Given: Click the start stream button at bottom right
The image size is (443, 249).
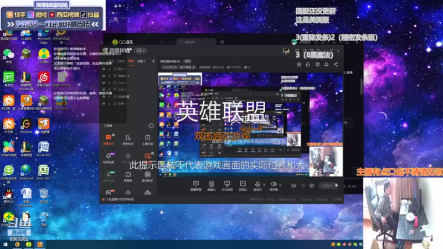Looking at the screenshot, I should pos(328,185).
